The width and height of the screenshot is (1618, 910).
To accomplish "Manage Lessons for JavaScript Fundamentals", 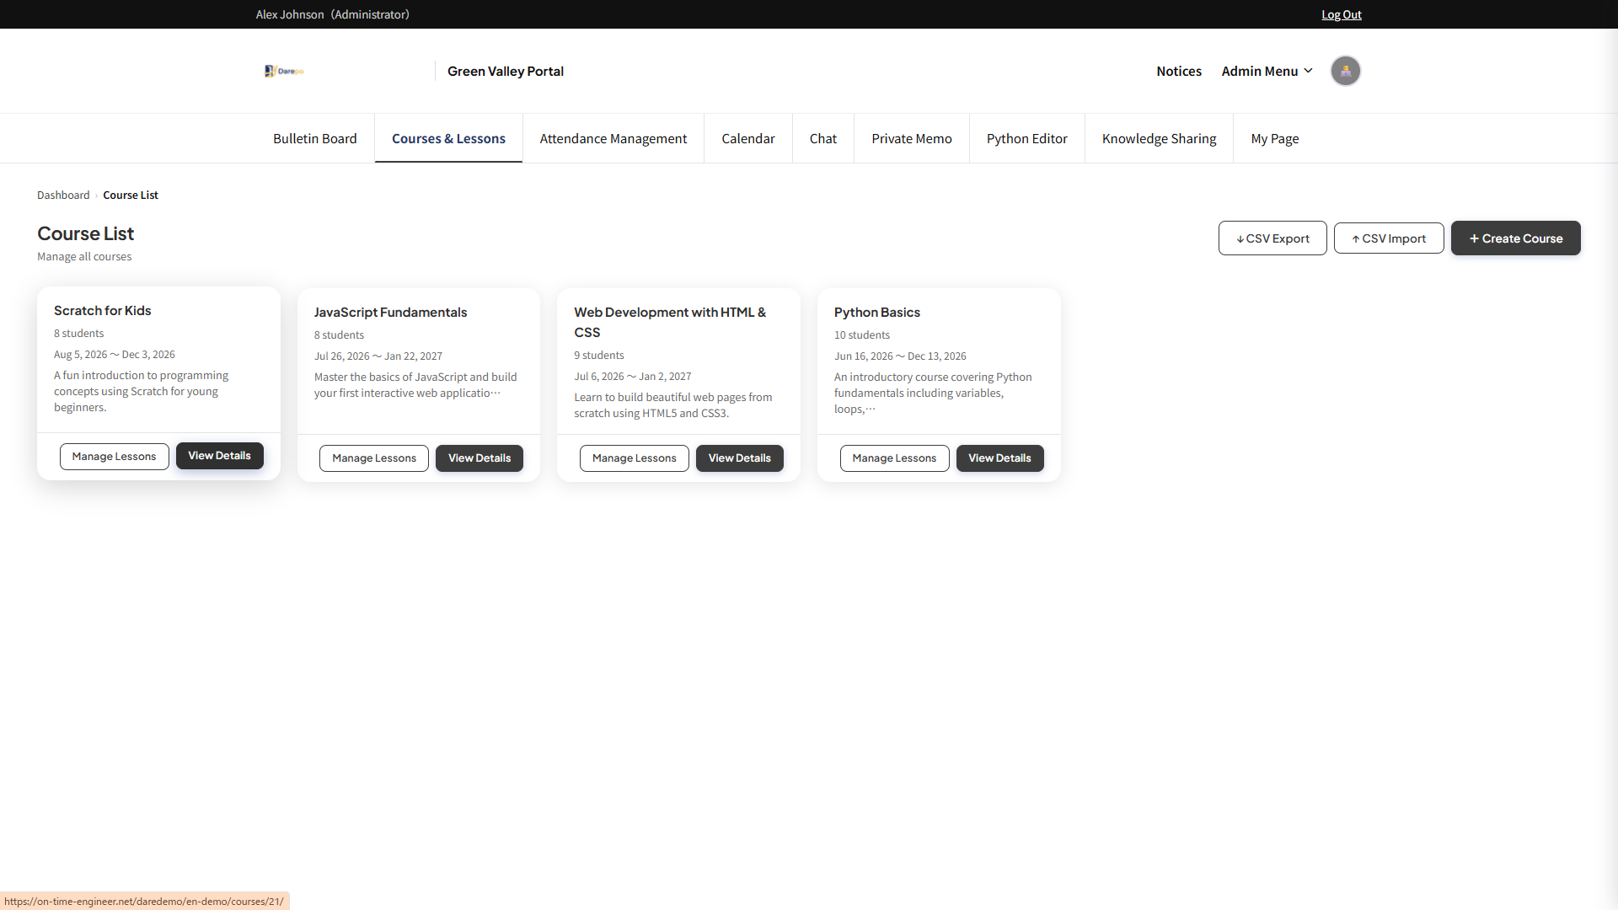I will coord(374,458).
